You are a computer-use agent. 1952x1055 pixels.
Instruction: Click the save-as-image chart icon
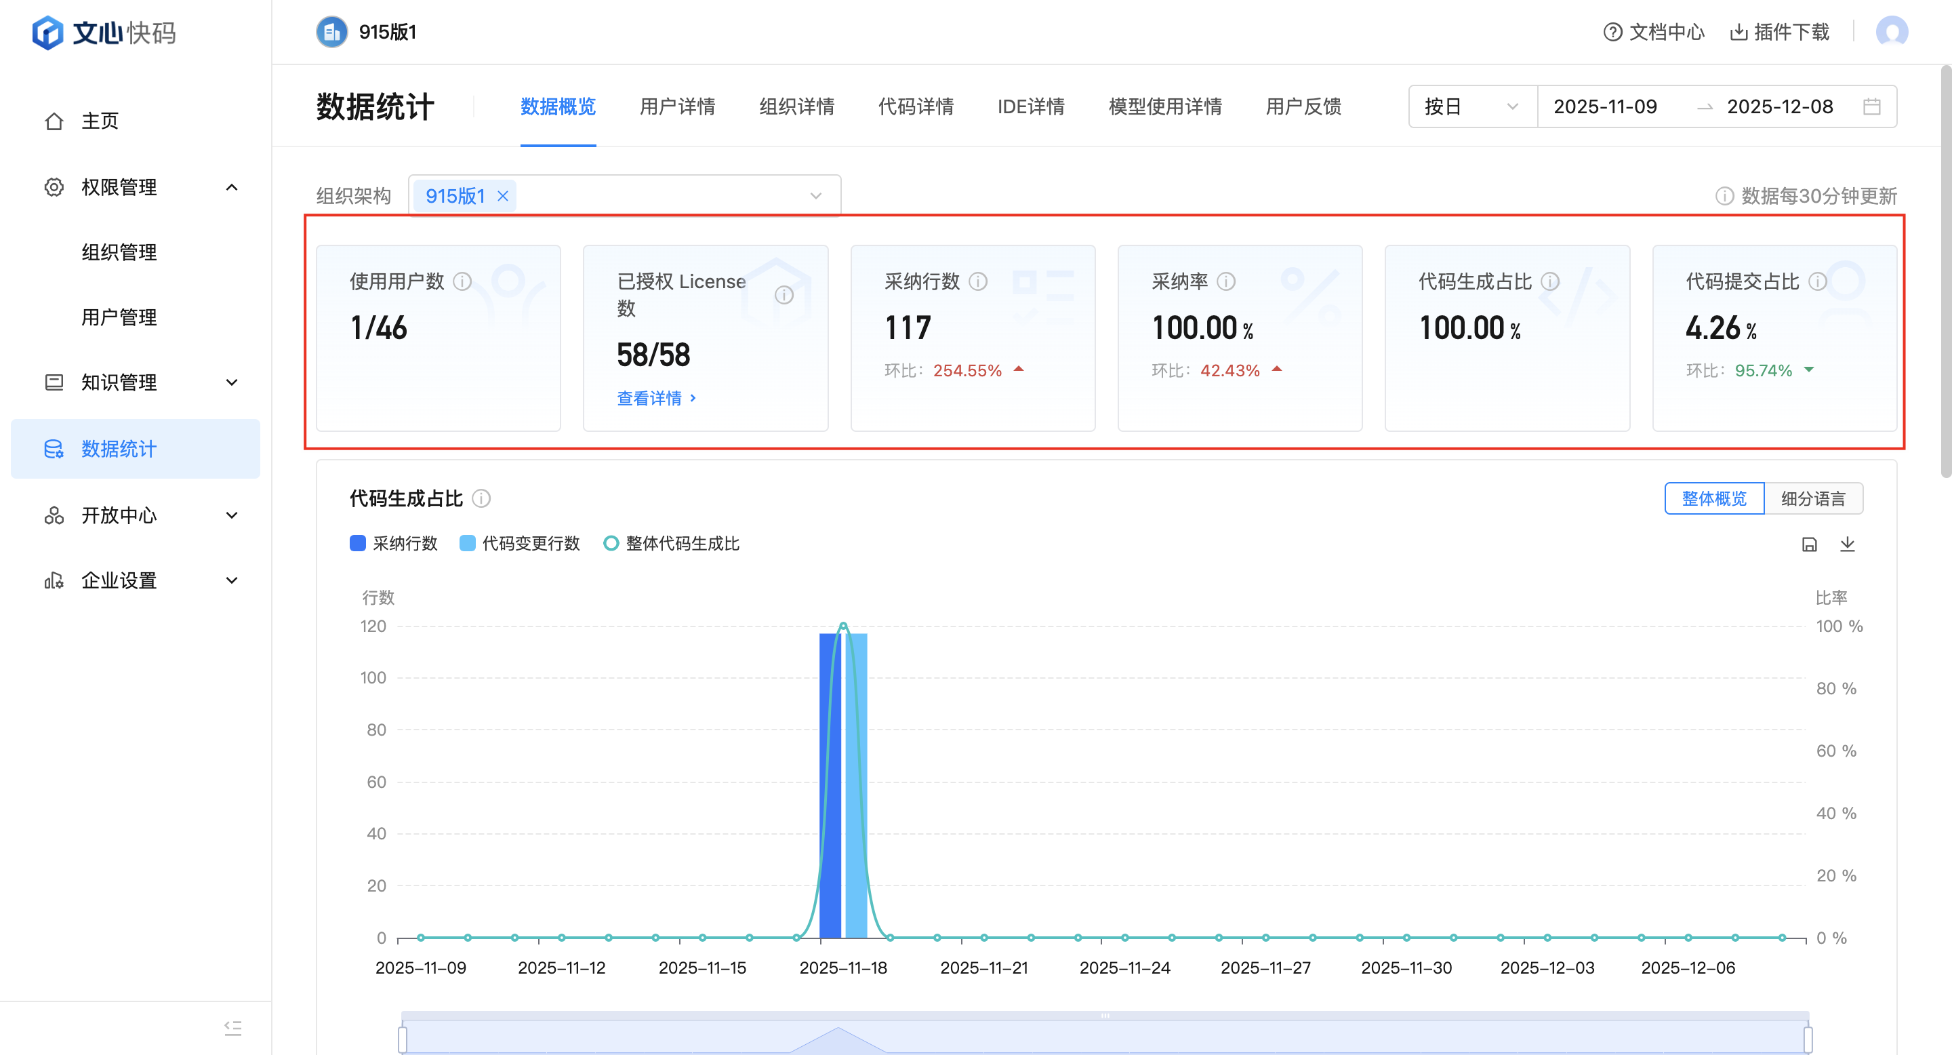point(1809,544)
